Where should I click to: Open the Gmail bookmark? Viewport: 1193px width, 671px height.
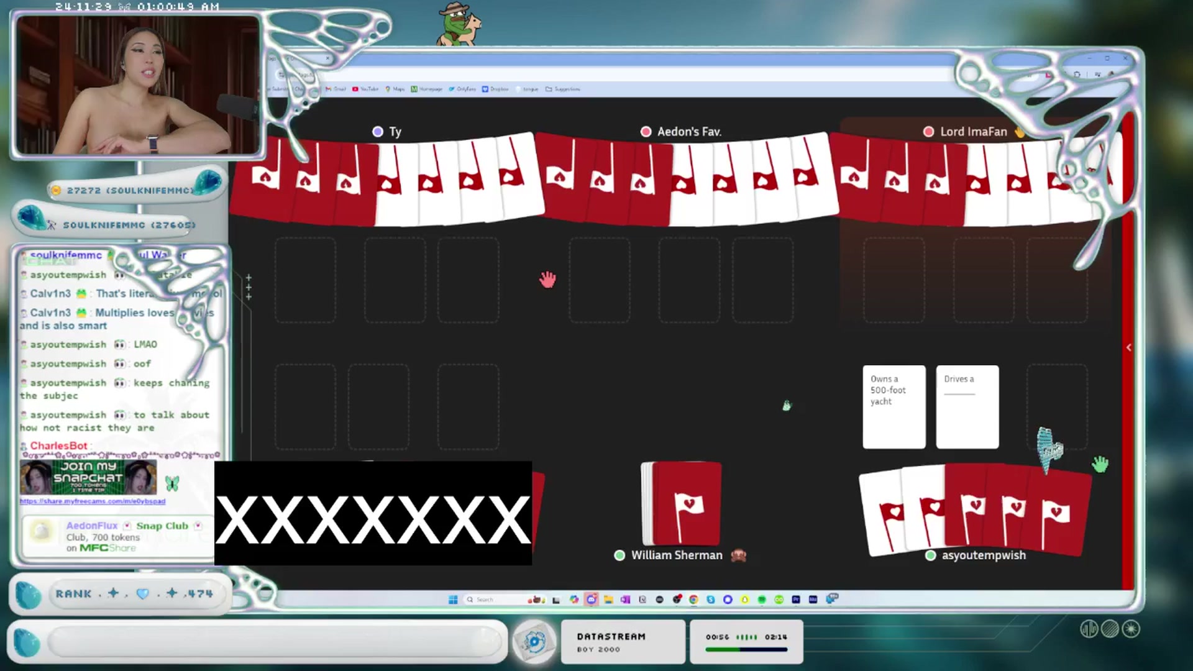tap(336, 89)
